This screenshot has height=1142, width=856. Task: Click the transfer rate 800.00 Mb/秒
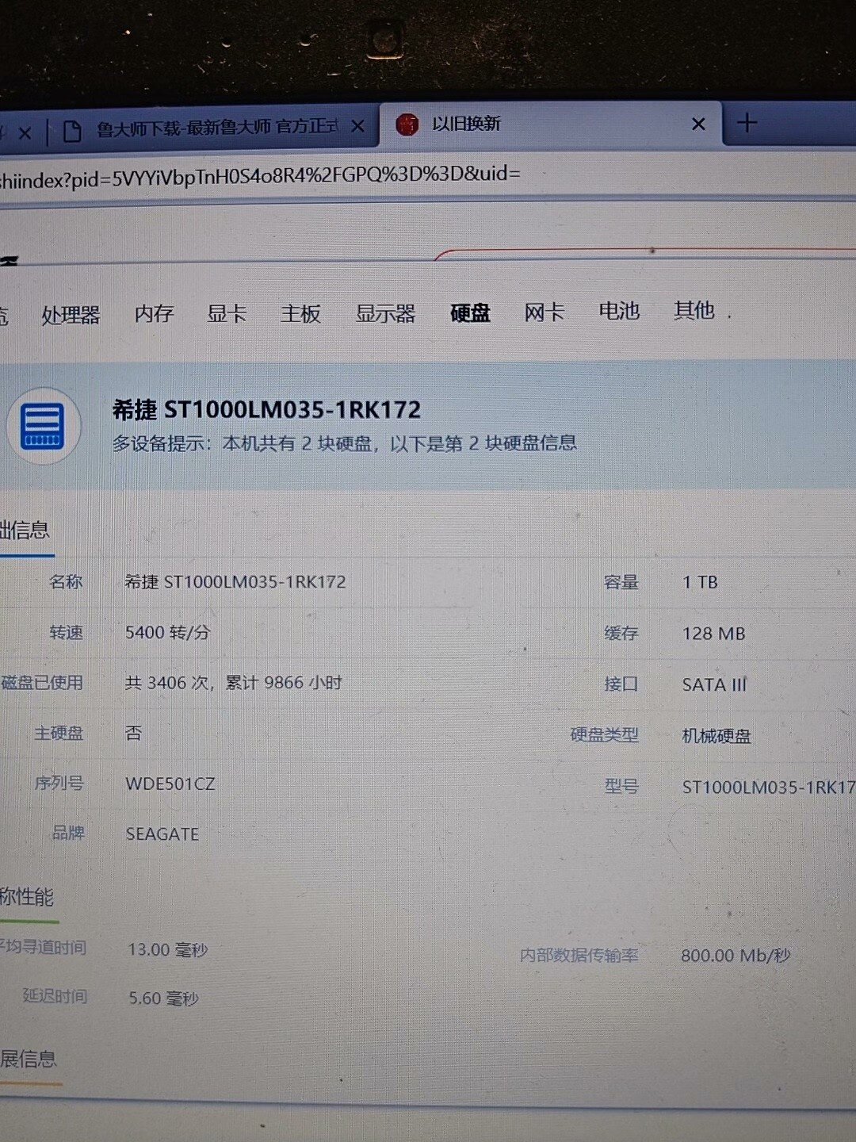click(x=736, y=956)
